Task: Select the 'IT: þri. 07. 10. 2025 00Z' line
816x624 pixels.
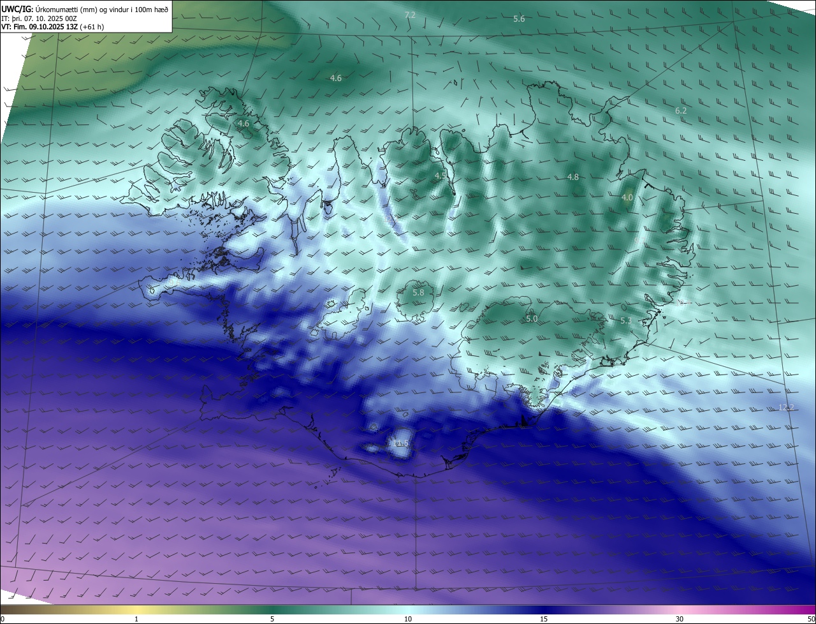Action: 40,19
